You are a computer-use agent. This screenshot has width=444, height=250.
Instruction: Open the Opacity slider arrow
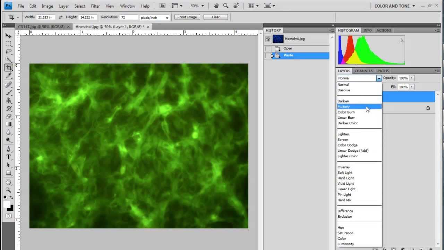pyautogui.click(x=412, y=78)
